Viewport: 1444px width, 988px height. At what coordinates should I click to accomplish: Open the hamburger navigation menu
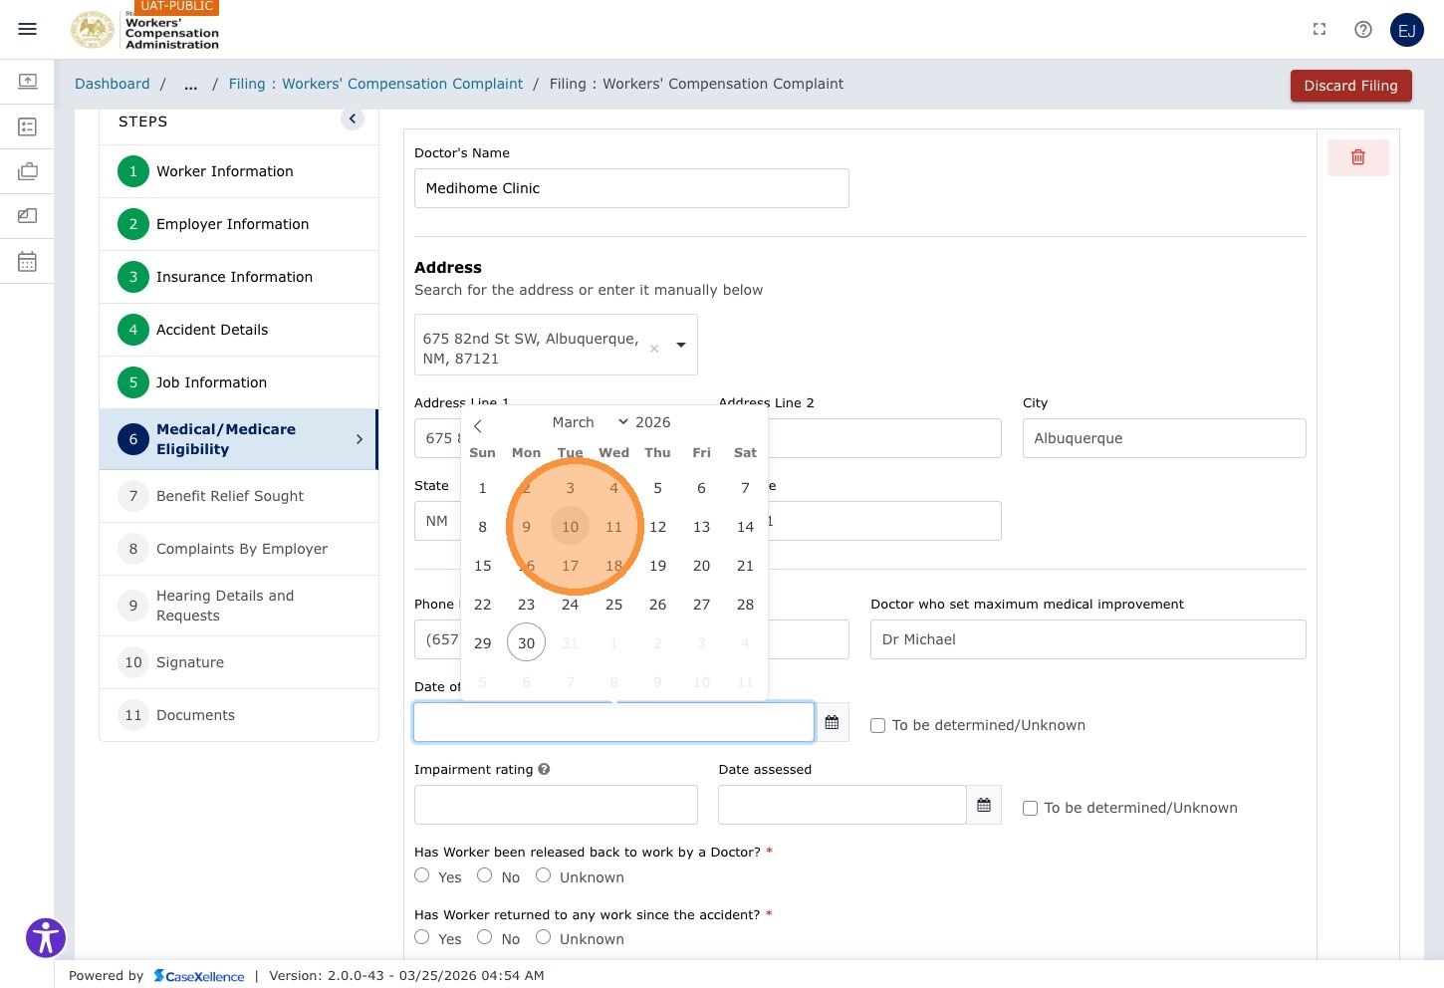(x=28, y=29)
